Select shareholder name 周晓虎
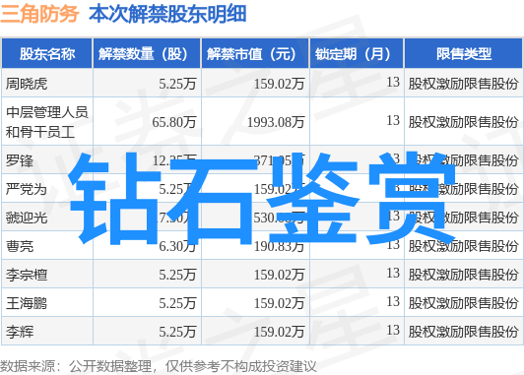The width and height of the screenshot is (524, 375). click(27, 84)
